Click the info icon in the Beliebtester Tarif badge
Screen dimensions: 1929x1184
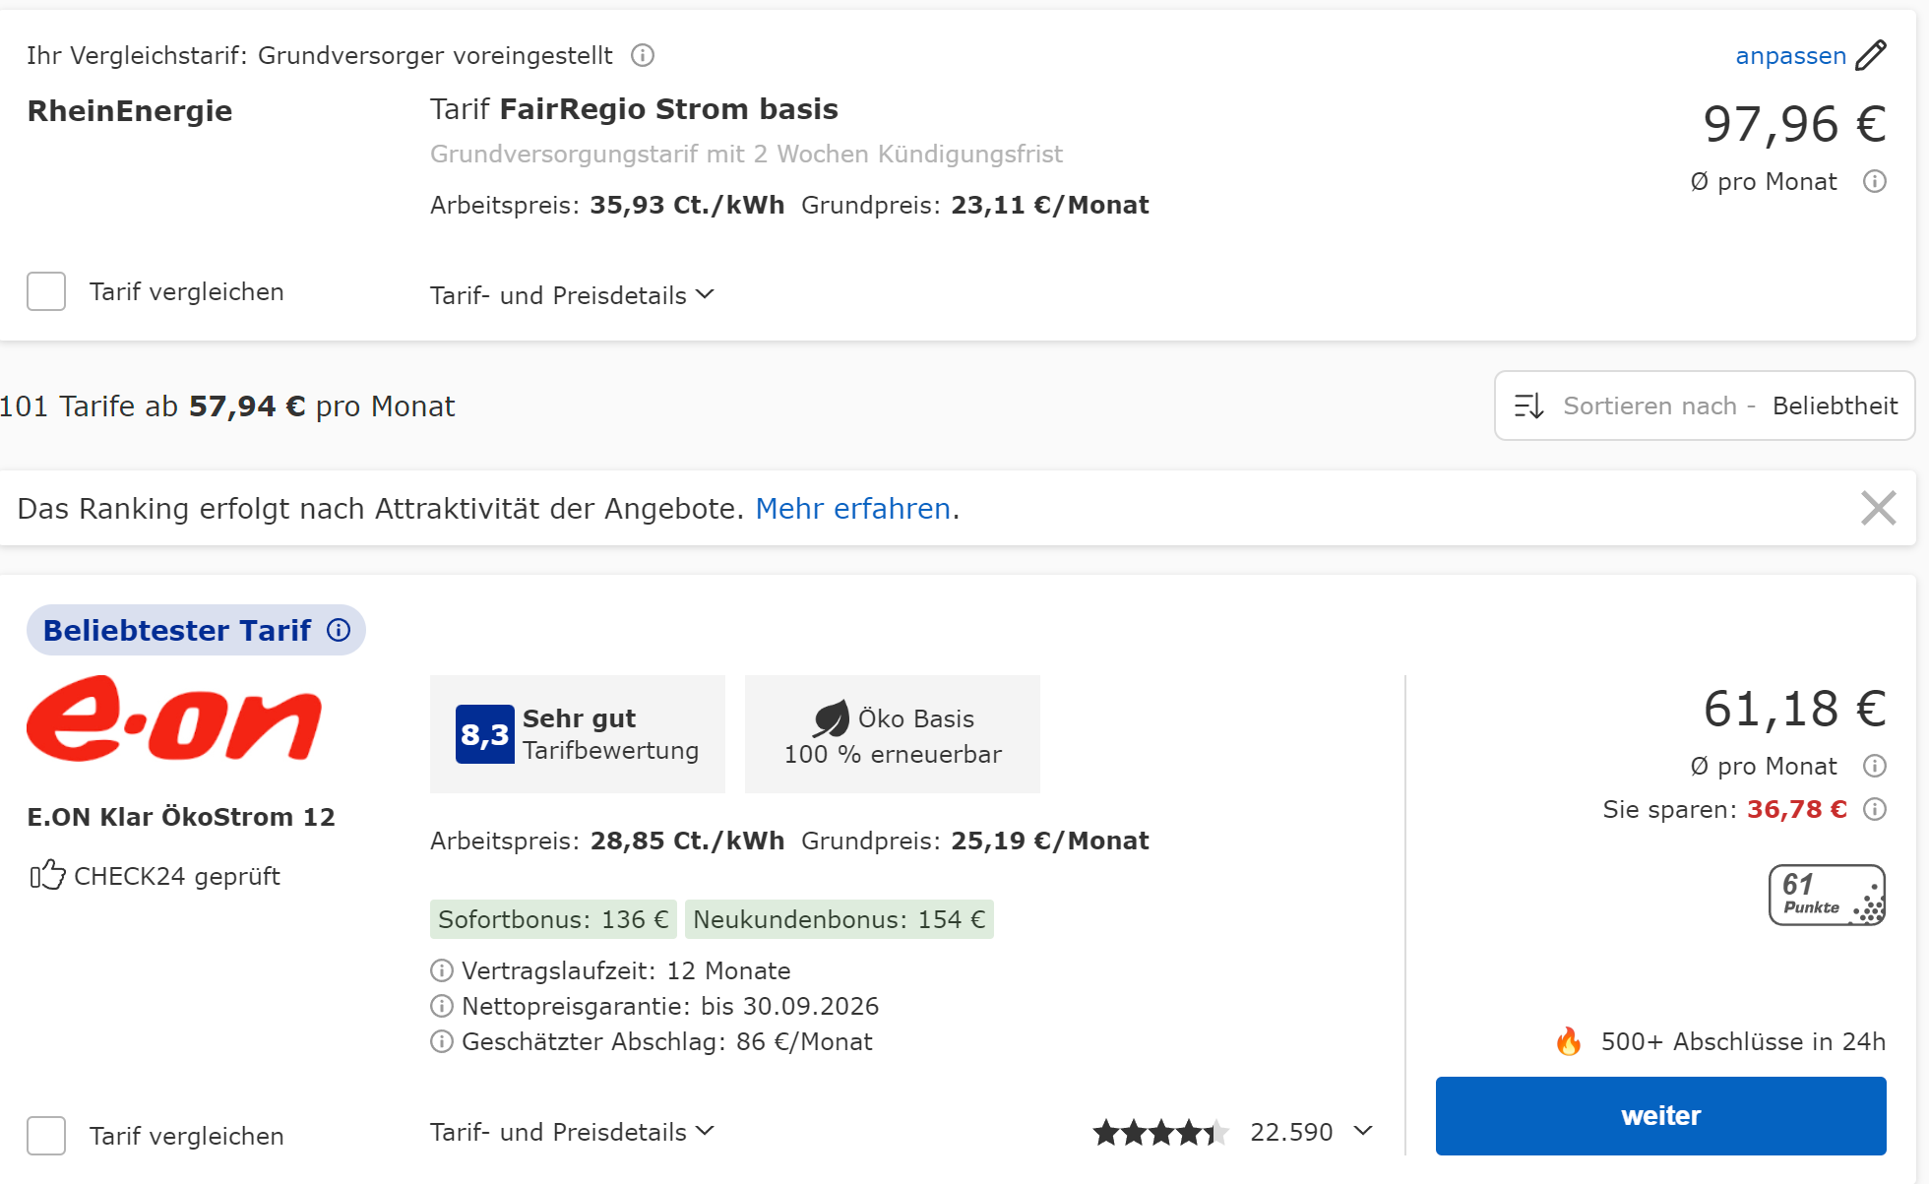[x=339, y=630]
